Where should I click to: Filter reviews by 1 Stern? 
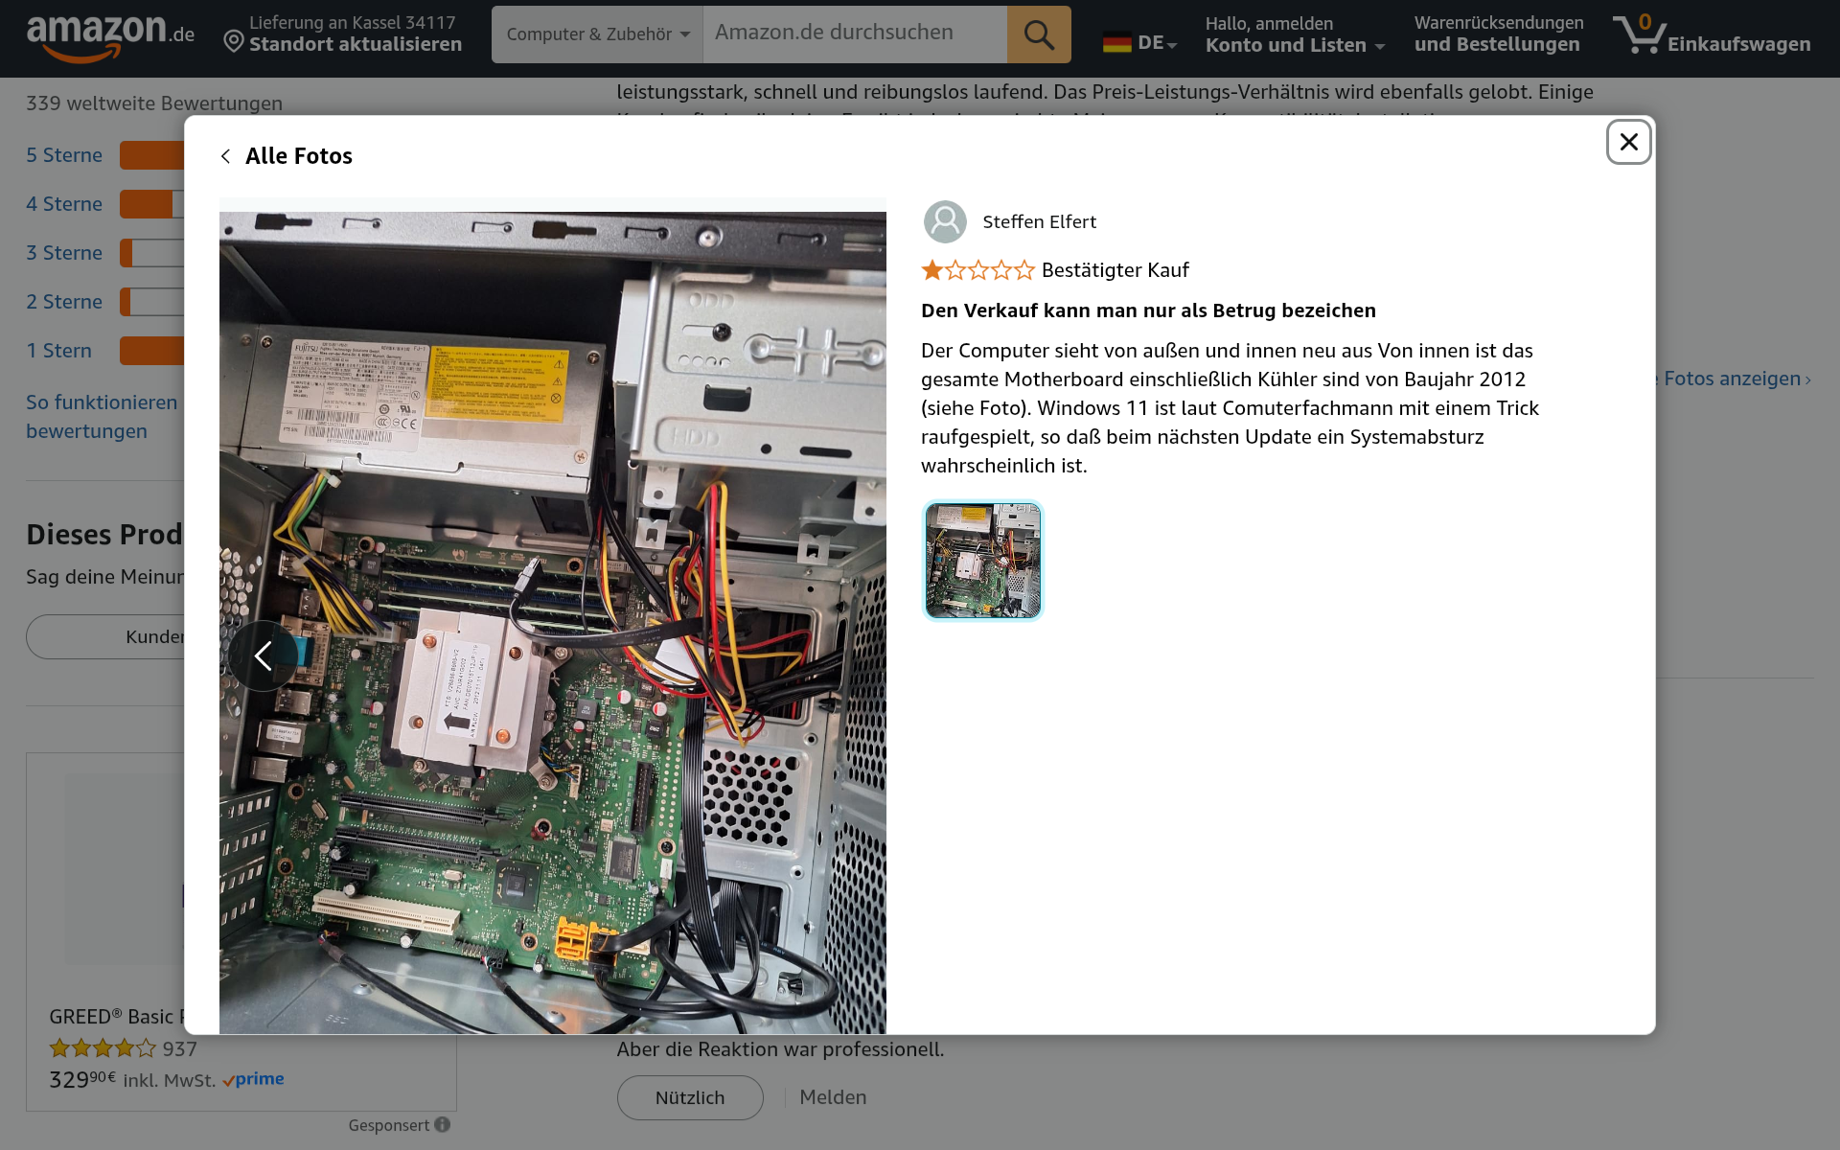pyautogui.click(x=59, y=351)
